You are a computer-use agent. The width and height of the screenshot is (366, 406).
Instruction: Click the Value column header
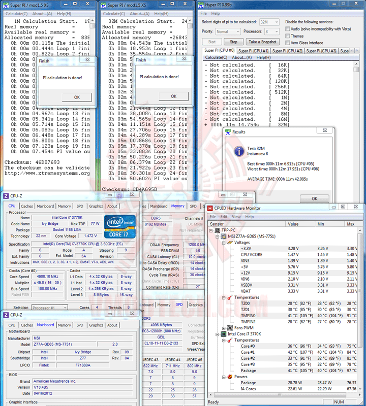(x=300, y=224)
